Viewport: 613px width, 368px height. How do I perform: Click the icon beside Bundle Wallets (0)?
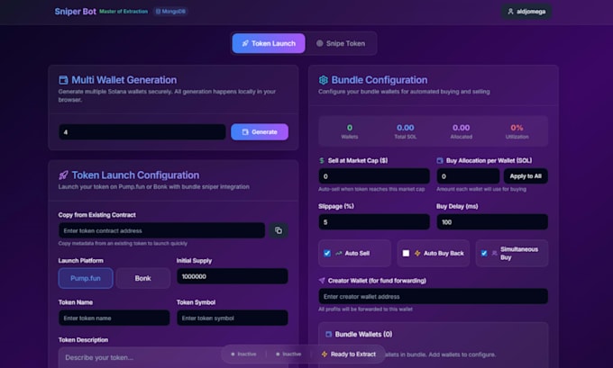(x=329, y=334)
